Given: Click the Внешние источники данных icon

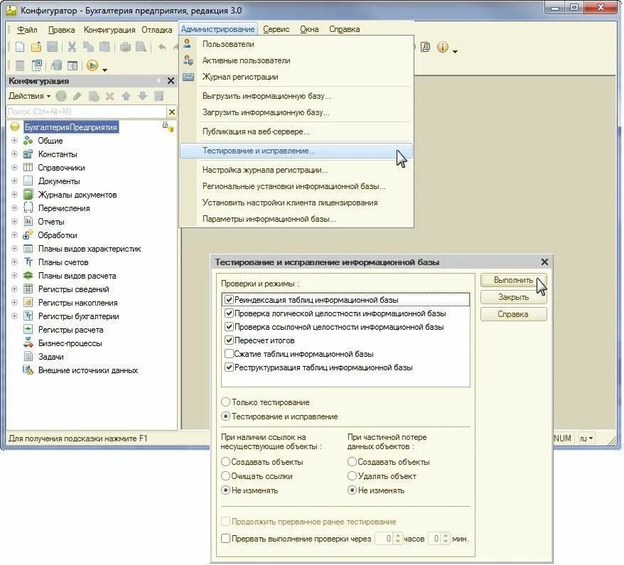Looking at the screenshot, I should 28,370.
